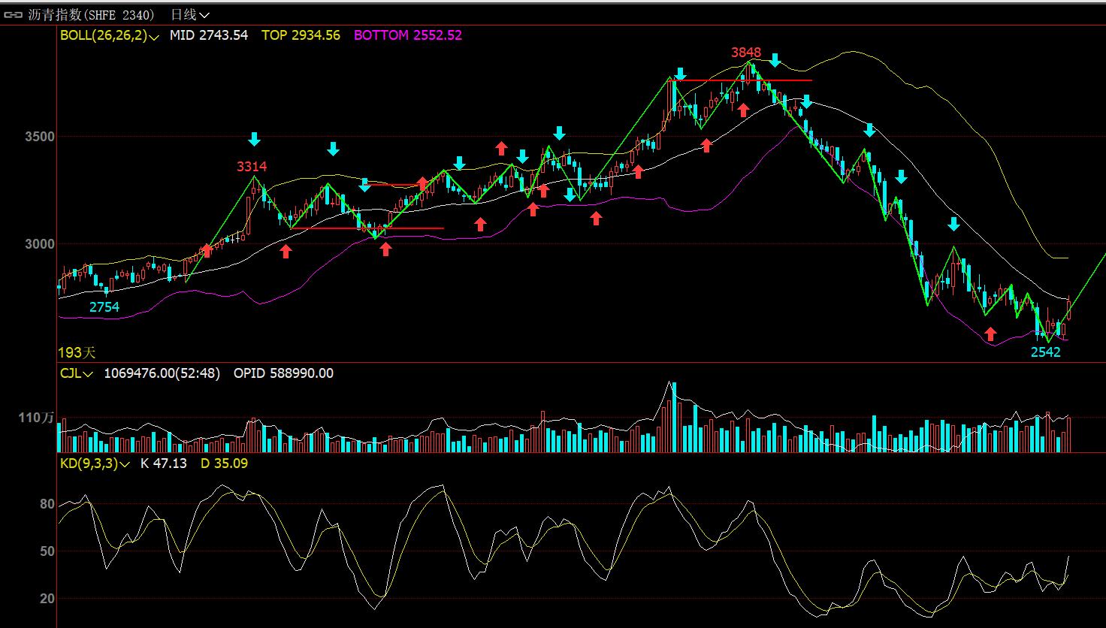Click the yellow D 35.09 value
The height and width of the screenshot is (628, 1106).
click(x=224, y=463)
